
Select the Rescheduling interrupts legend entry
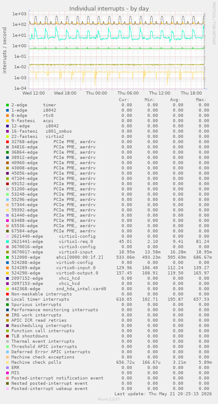pyautogui.click(x=42, y=326)
